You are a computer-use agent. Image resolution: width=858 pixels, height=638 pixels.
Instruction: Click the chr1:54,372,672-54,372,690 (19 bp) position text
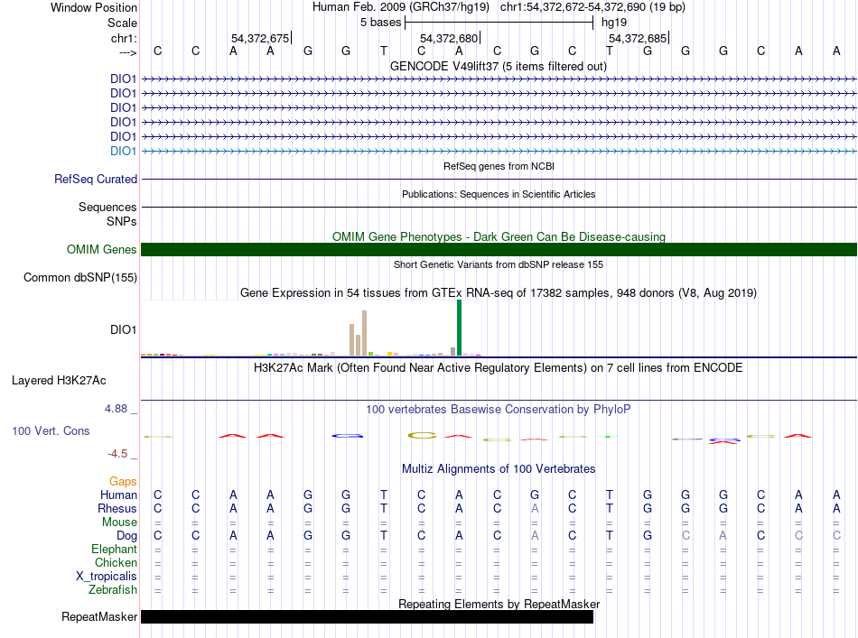(592, 7)
